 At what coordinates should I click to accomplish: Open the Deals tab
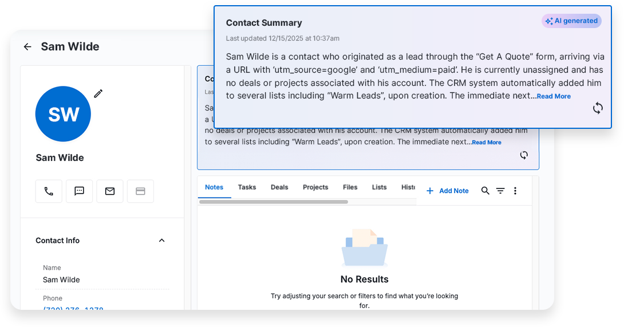(279, 187)
